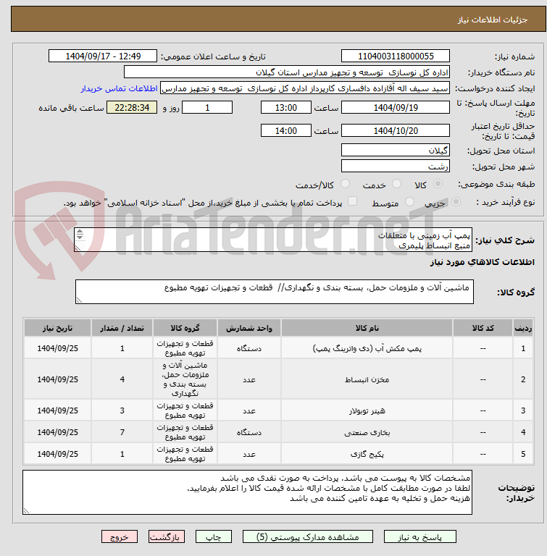
Task: Select the متوسط purchase type radio
Action: pyautogui.click(x=409, y=202)
